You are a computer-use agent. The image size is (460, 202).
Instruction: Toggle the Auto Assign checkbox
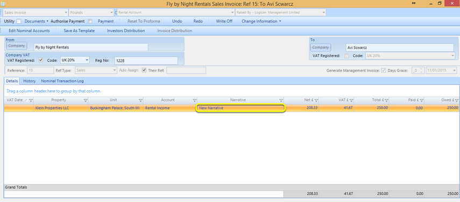point(144,70)
